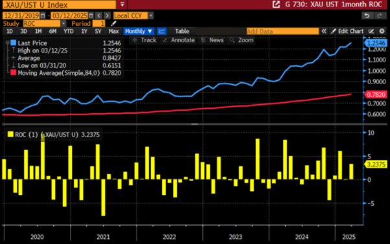Click the ROC (1) (.XAU/UST U) legend label

47,135
